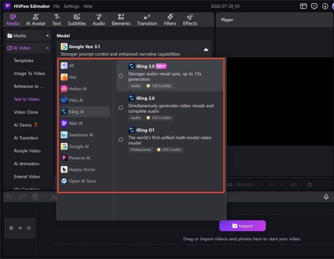Select Wan AI provider
Viewport: 334px width, 259px height.
[x=85, y=123]
